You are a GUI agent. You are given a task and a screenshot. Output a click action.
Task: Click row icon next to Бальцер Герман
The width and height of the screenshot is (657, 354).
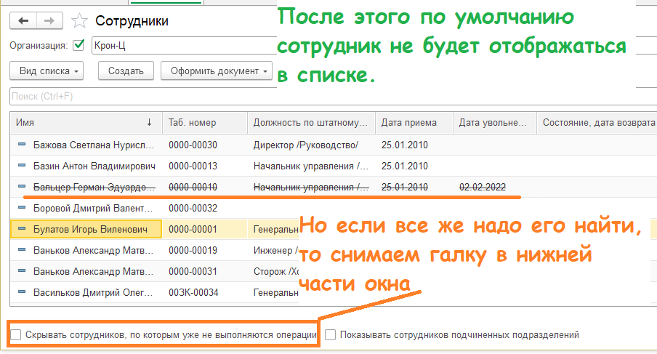point(22,186)
